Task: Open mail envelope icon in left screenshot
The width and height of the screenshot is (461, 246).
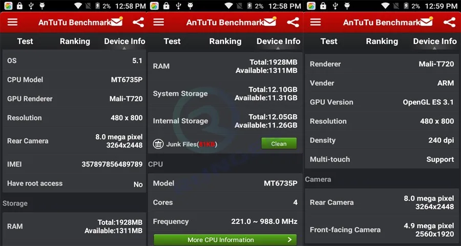Action: pyautogui.click(x=117, y=22)
